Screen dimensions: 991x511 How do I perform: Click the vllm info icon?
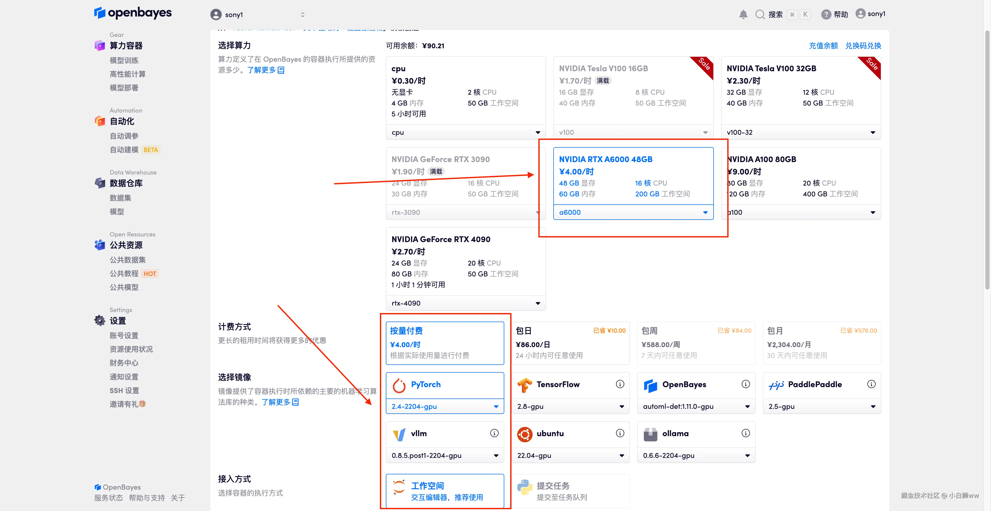pos(494,433)
